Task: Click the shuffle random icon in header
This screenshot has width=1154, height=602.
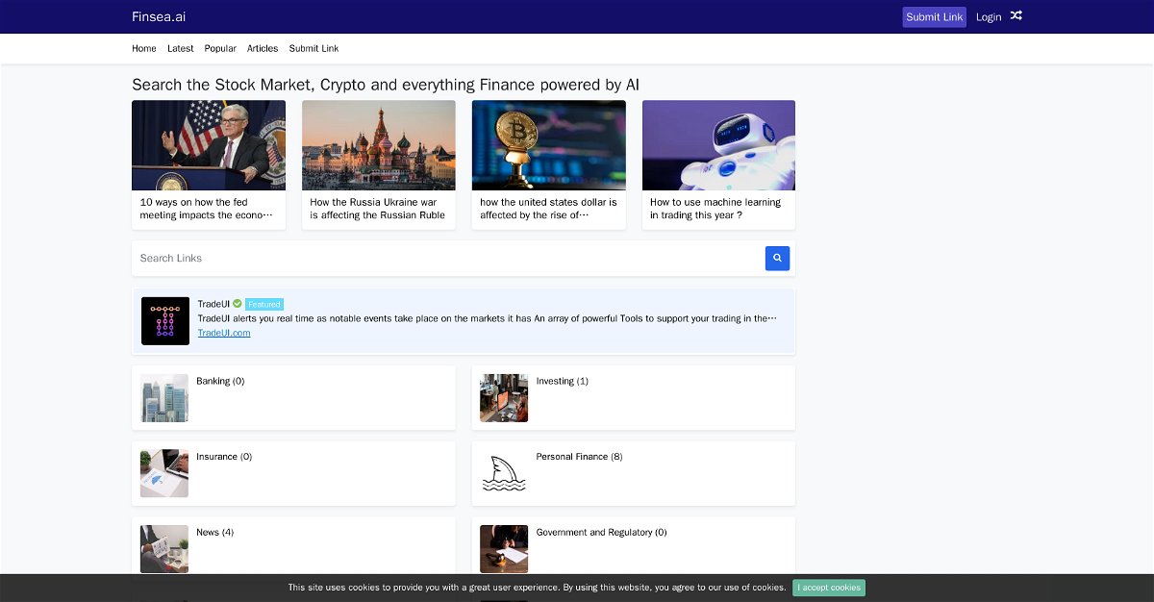Action: coord(1016,16)
